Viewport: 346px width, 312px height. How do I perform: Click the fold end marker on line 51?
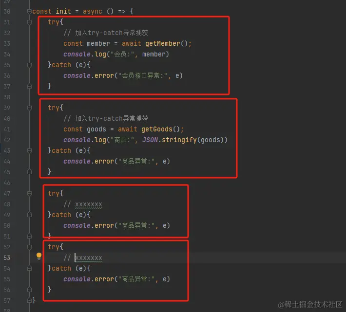tap(29, 236)
